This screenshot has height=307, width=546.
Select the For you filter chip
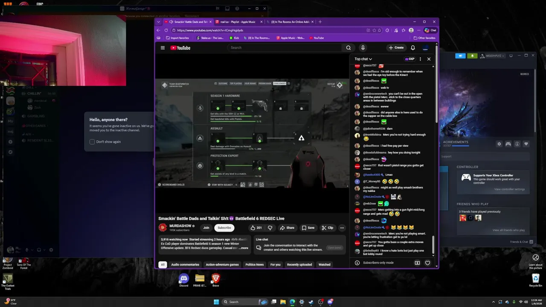point(276,264)
